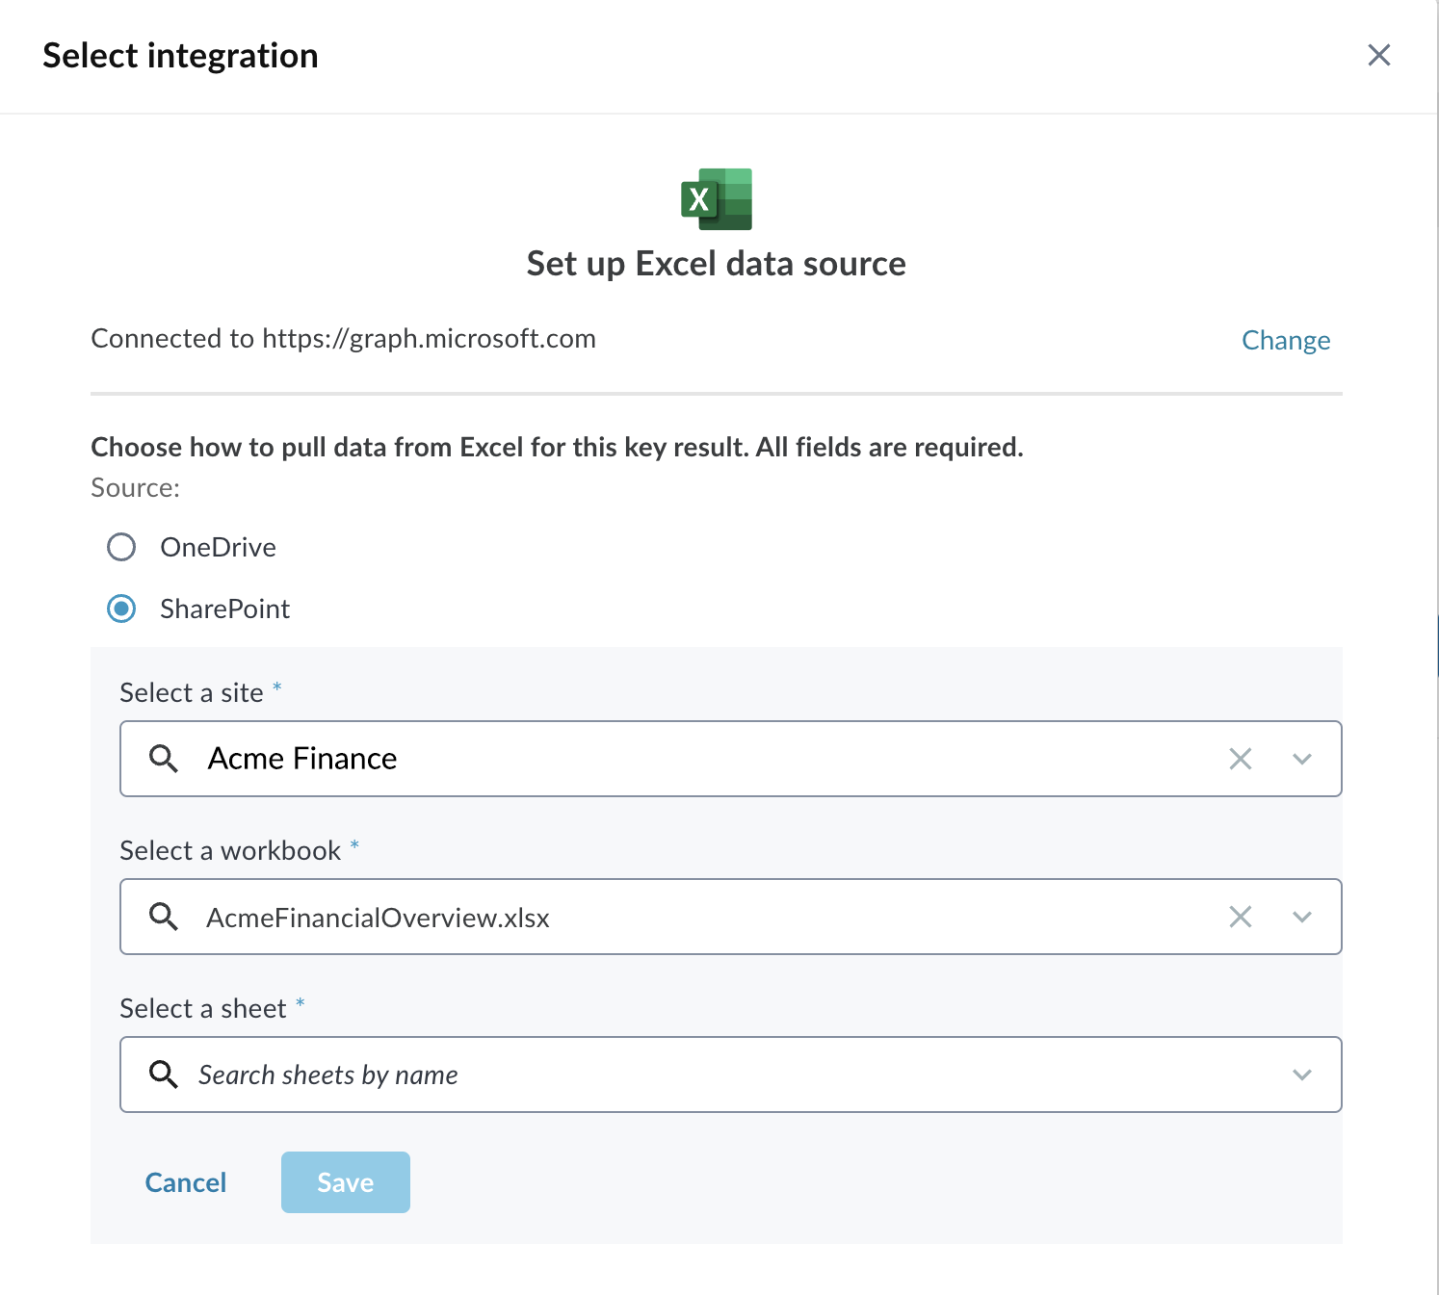Close the Select integration dialog
Viewport: 1439px width, 1295px height.
tap(1379, 55)
